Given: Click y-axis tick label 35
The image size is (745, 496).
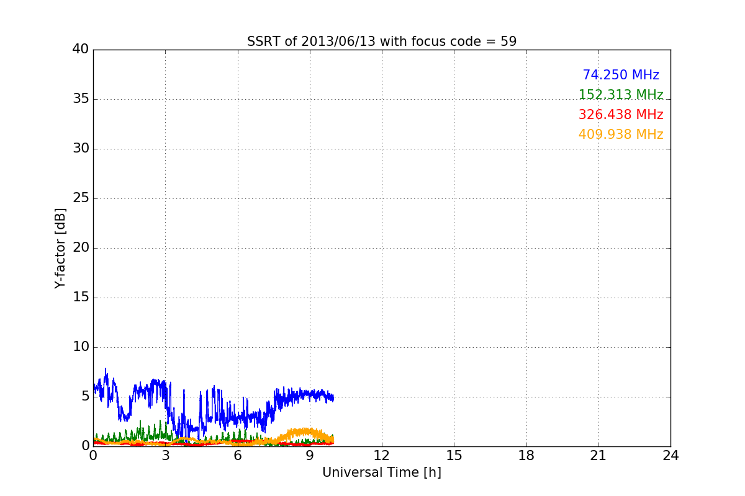Looking at the screenshot, I should click(x=81, y=99).
